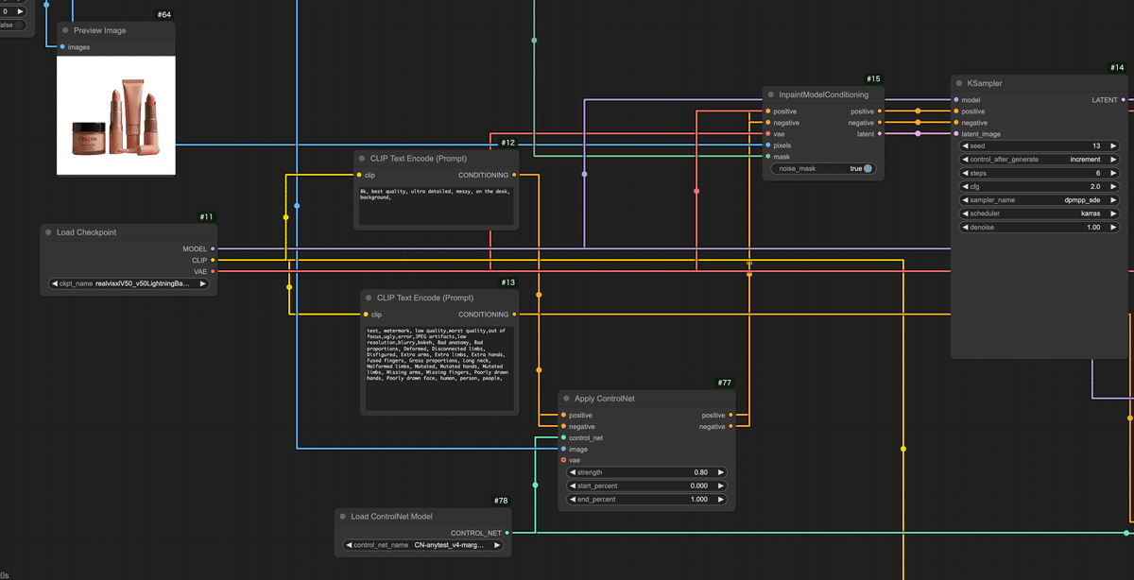This screenshot has width=1134, height=580.
Task: Select the InpaintModelConditioning node by its title
Action: click(824, 94)
